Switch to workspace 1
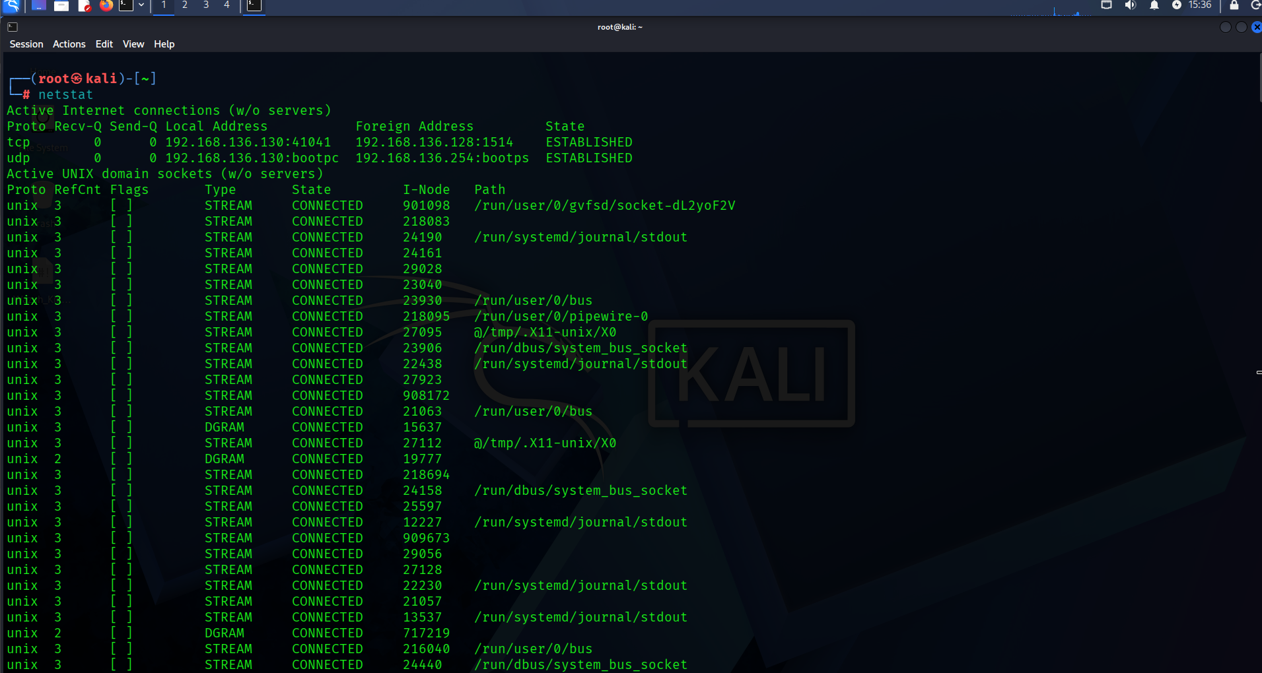 pyautogui.click(x=164, y=5)
